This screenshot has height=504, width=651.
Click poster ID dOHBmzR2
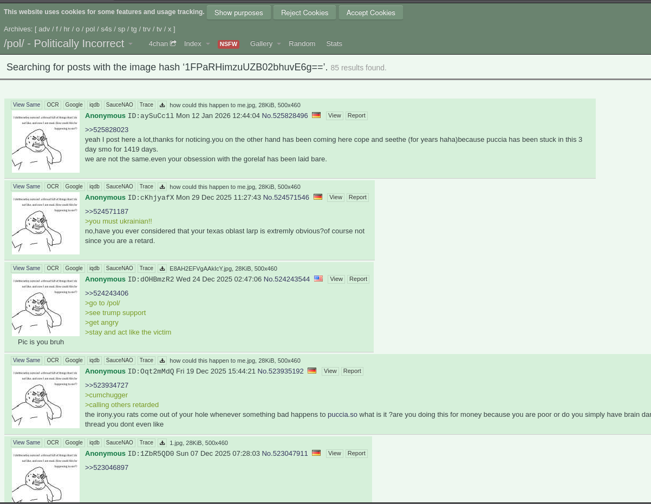(151, 279)
